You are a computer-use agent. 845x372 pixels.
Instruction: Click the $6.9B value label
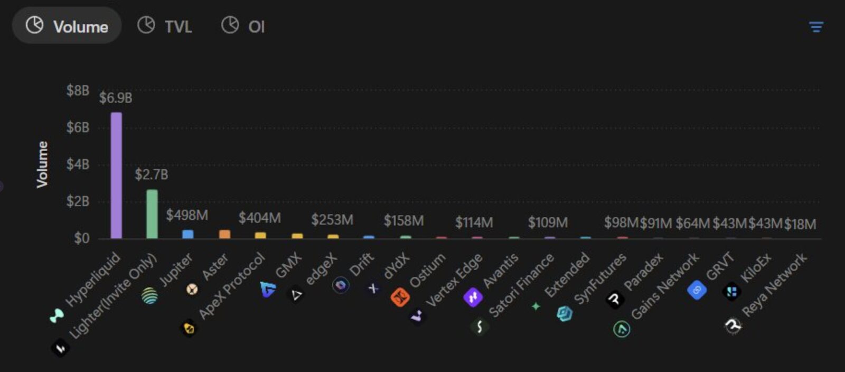(116, 98)
